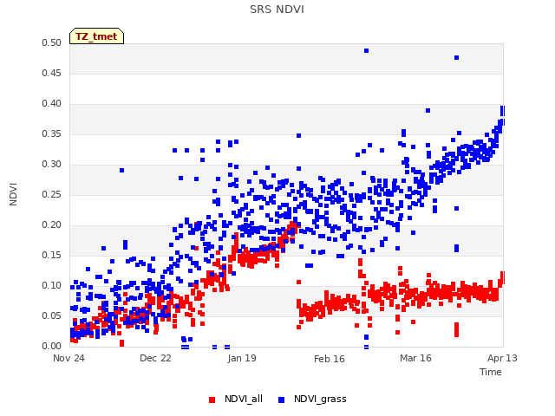The height and width of the screenshot is (416, 555).
Task: Click the red NDVI_all legend swatch
Action: (212, 400)
